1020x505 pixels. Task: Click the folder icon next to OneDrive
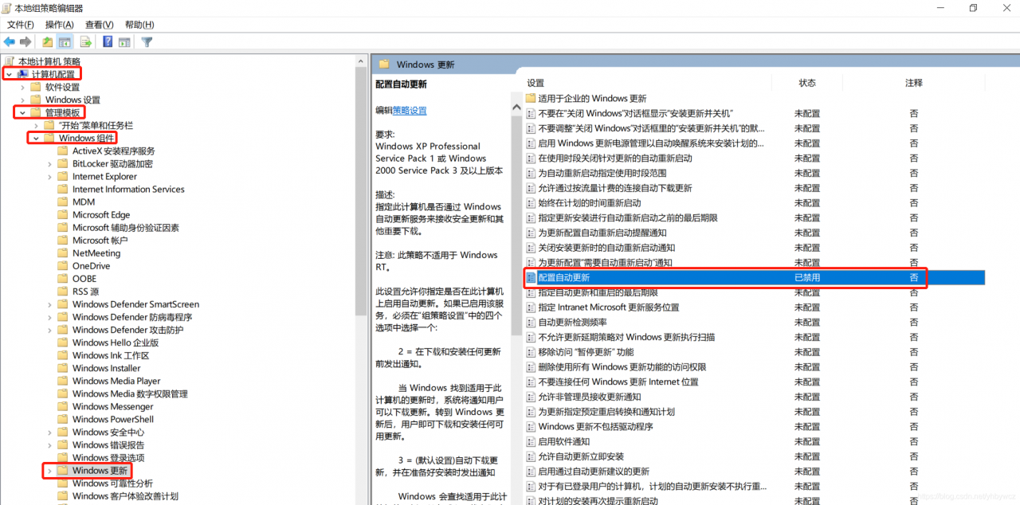point(63,266)
